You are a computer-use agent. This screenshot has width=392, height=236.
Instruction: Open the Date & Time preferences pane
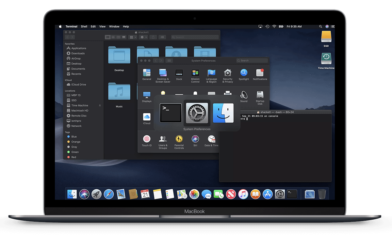point(211,141)
